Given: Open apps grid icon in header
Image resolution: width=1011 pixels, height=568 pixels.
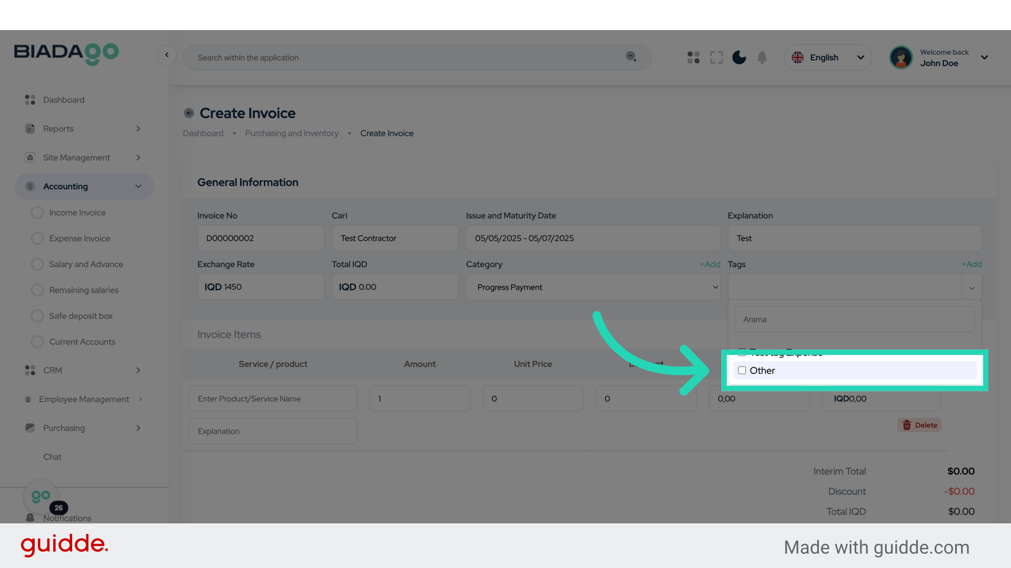Looking at the screenshot, I should pyautogui.click(x=693, y=57).
